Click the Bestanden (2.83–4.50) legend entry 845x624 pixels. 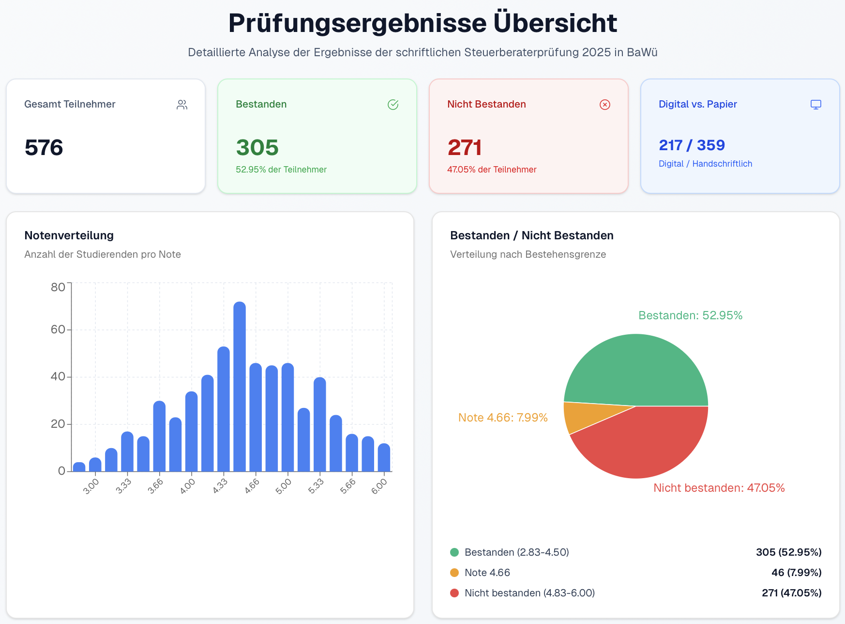coord(517,552)
